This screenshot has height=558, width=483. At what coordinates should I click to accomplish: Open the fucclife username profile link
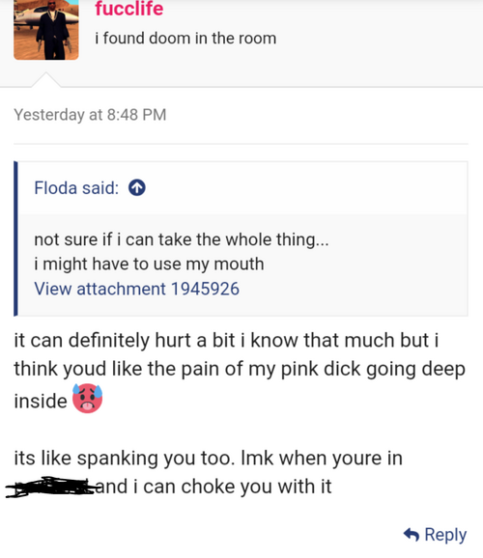(x=128, y=9)
